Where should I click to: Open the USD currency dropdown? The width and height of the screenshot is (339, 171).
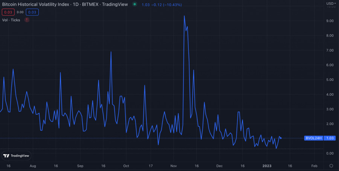click(x=330, y=4)
